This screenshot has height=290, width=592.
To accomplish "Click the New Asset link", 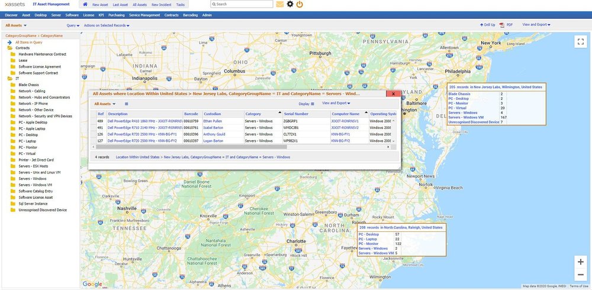I will [100, 5].
